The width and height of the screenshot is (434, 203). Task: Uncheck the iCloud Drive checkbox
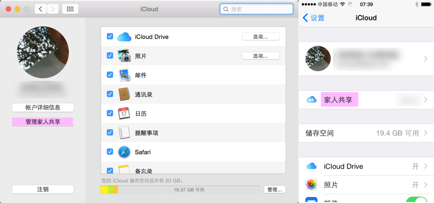click(x=110, y=36)
